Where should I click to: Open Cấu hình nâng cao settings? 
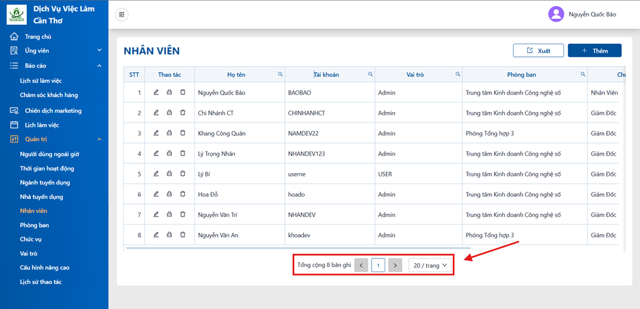[45, 268]
